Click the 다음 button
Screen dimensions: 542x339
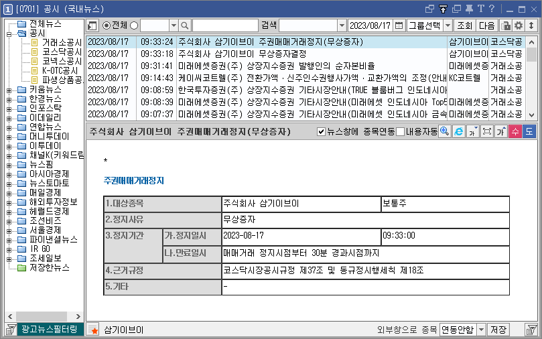point(486,25)
